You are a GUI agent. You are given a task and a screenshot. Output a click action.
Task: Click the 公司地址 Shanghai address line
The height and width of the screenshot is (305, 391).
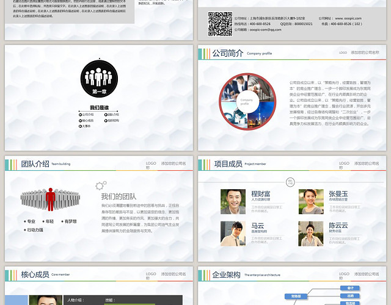click(x=269, y=18)
